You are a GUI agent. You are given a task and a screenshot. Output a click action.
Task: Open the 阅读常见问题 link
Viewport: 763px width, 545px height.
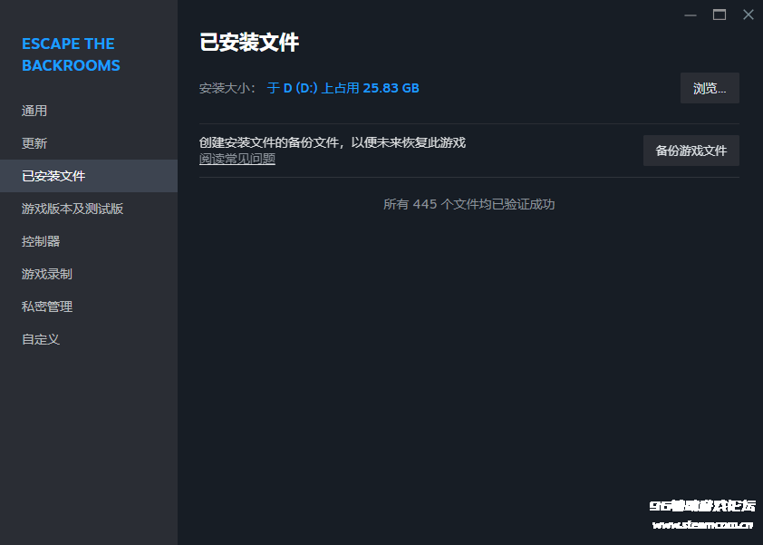(237, 159)
